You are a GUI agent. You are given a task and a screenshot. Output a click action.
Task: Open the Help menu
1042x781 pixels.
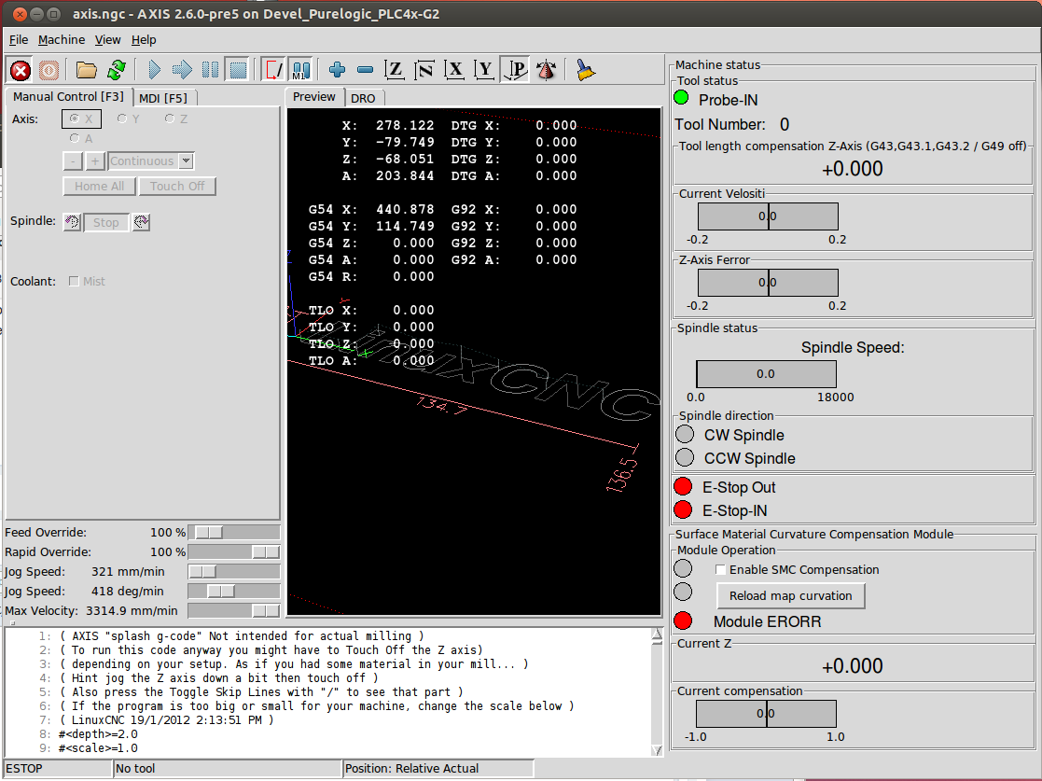pyautogui.click(x=144, y=40)
